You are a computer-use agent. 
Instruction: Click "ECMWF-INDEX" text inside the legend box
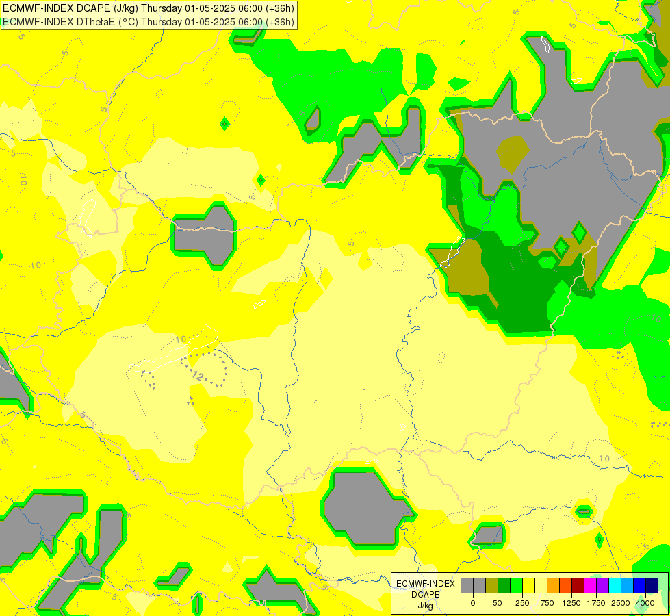click(426, 584)
